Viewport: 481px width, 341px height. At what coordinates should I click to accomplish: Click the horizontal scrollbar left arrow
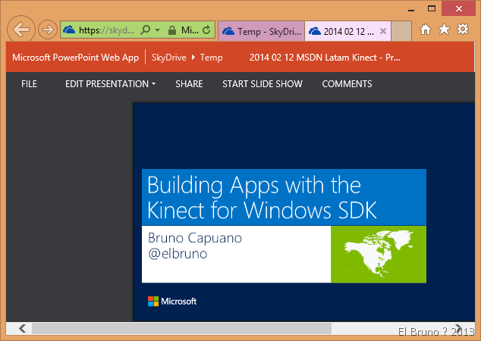(22, 328)
